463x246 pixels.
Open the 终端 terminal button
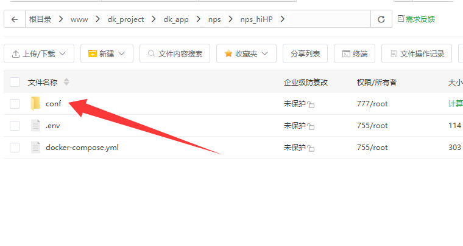coord(355,53)
